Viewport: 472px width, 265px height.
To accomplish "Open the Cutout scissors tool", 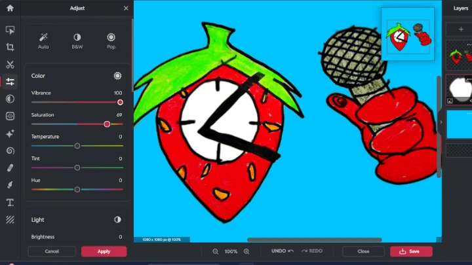I will pyautogui.click(x=10, y=64).
